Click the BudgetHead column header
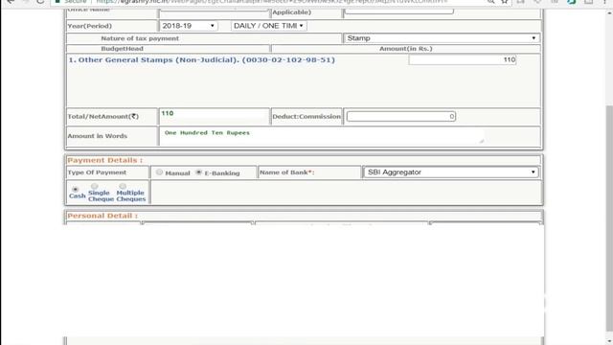613x345 pixels. 122,49
